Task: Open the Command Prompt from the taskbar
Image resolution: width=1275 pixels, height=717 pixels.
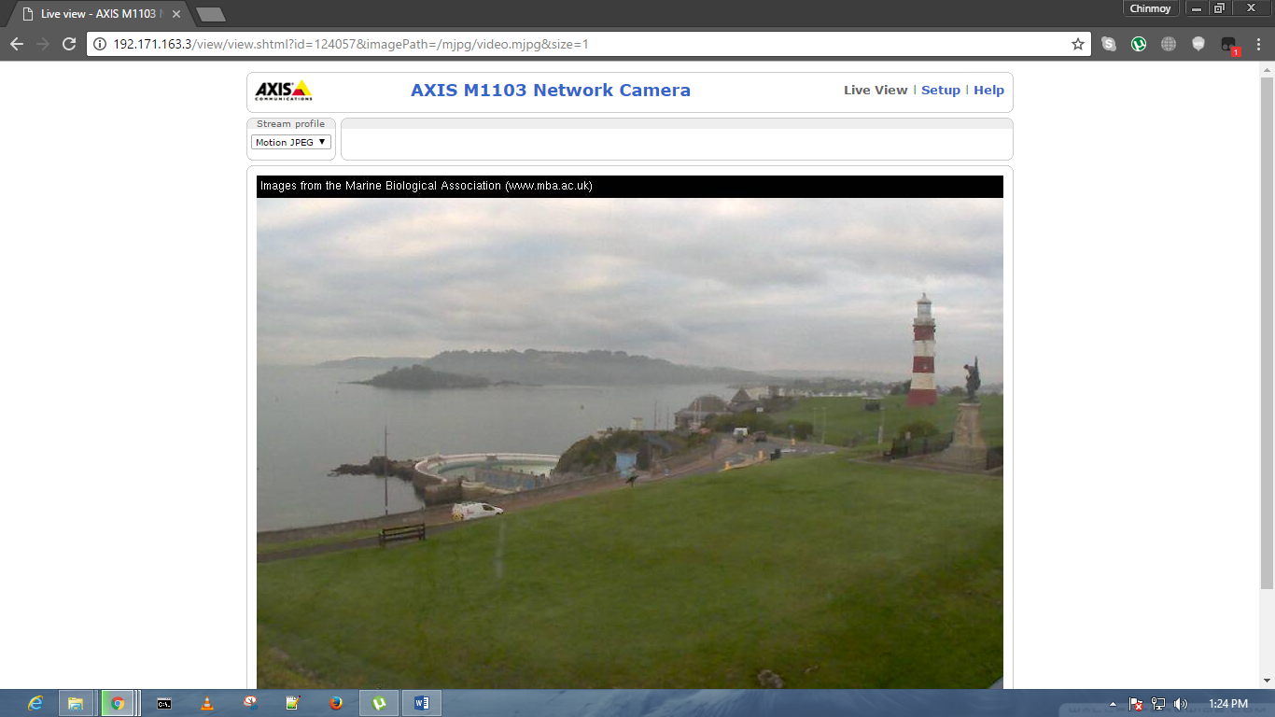Action: pos(163,703)
